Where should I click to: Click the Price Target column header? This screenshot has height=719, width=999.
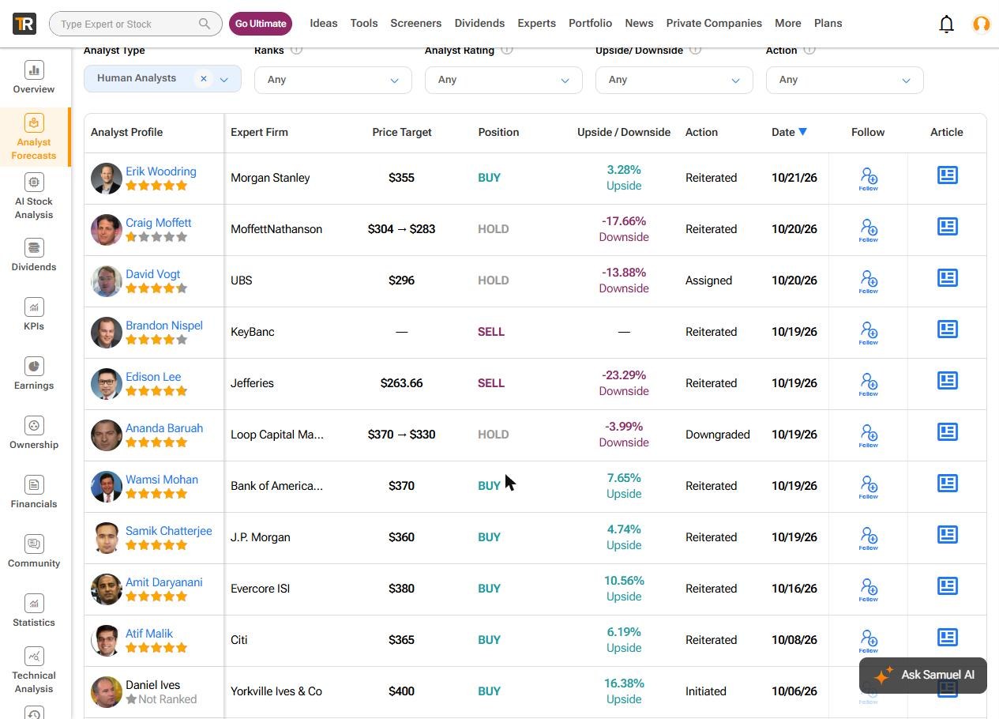[402, 132]
